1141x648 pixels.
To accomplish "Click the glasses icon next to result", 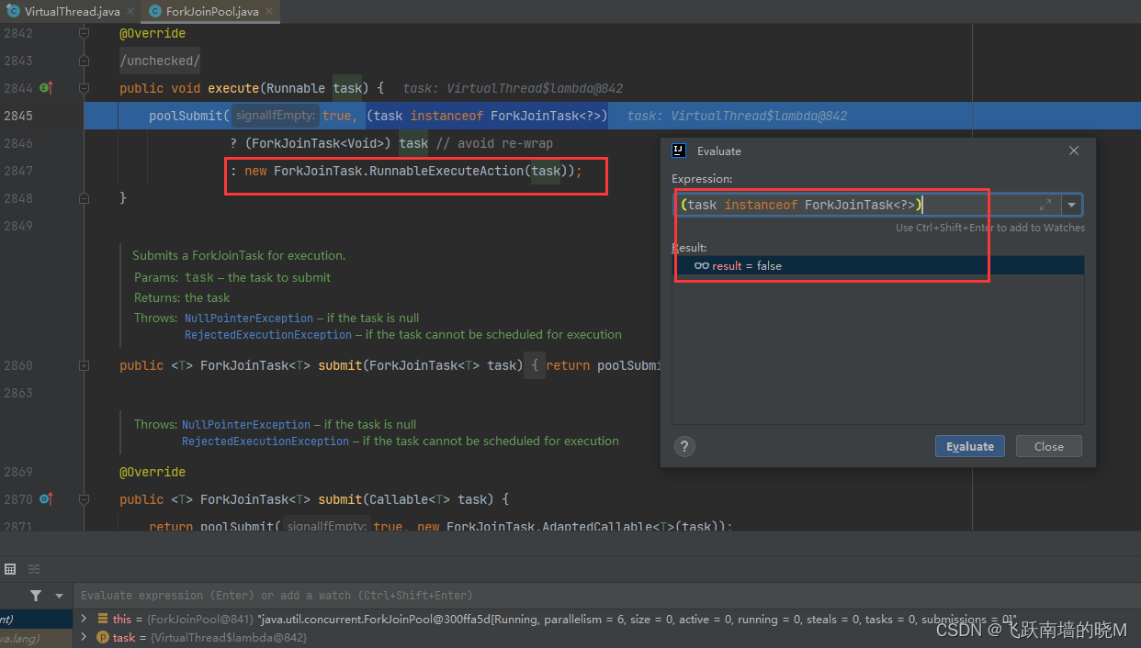I will 704,266.
